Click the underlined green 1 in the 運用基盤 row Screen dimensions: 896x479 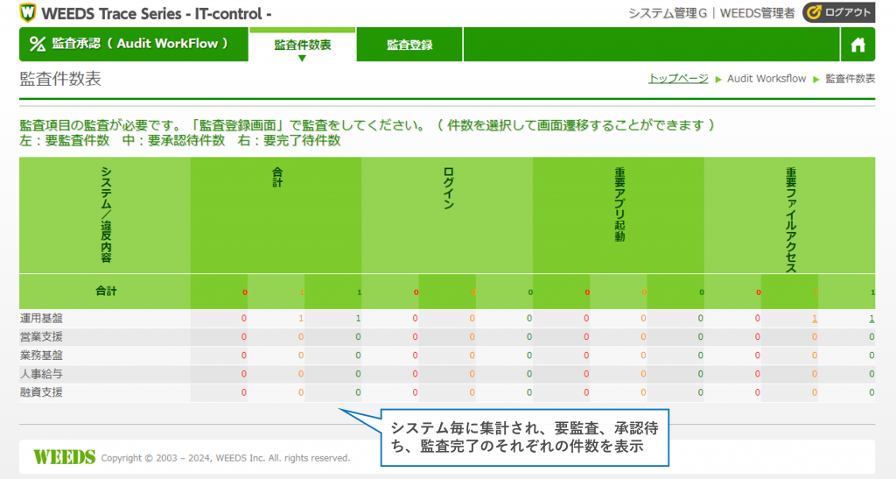871,319
